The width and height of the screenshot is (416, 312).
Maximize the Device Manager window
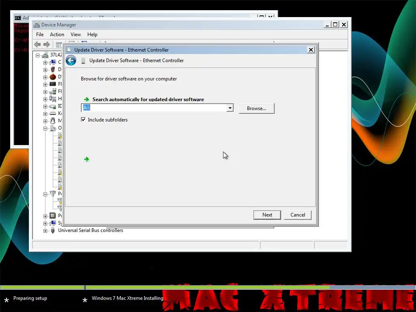(x=335, y=24)
